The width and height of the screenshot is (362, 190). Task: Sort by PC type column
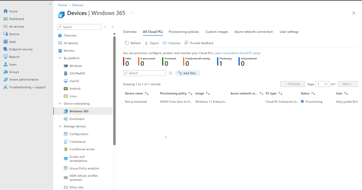tap(274, 94)
